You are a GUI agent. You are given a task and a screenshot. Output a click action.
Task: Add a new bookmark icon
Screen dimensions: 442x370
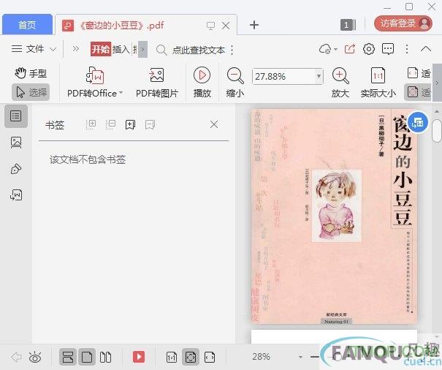pyautogui.click(x=130, y=124)
